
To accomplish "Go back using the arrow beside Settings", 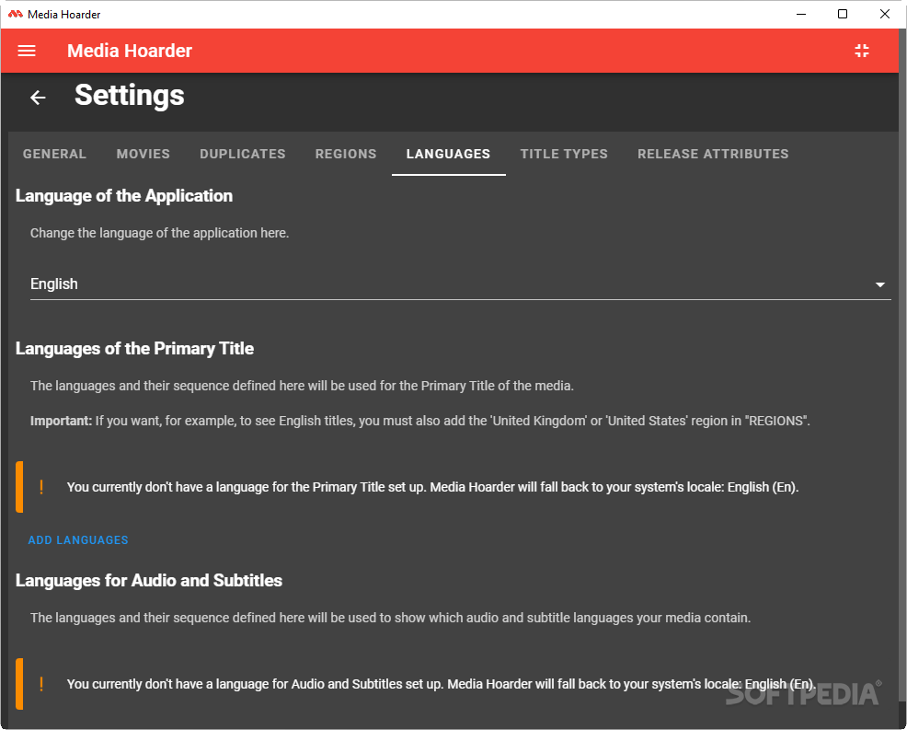I will [39, 98].
